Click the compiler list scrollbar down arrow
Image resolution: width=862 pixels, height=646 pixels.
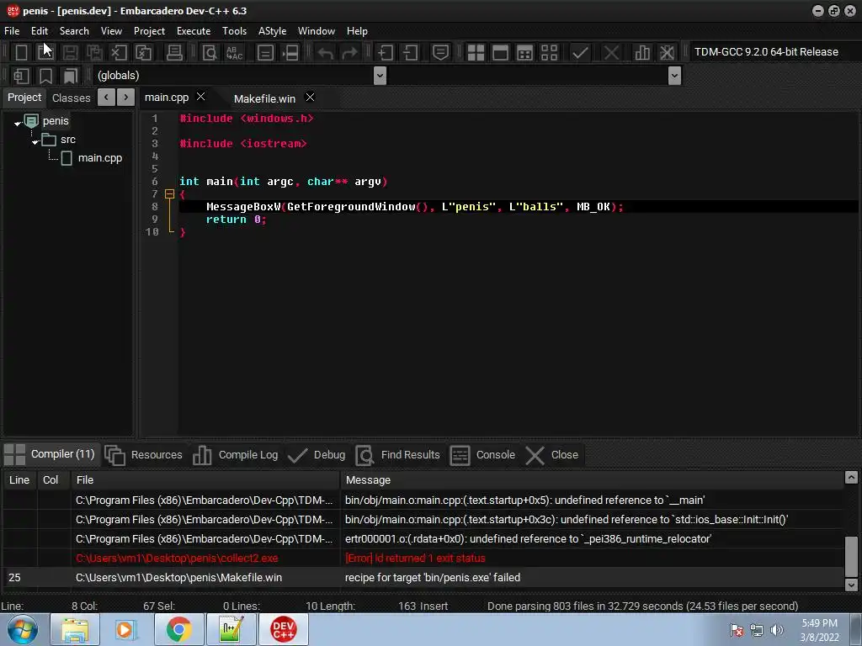point(851,585)
